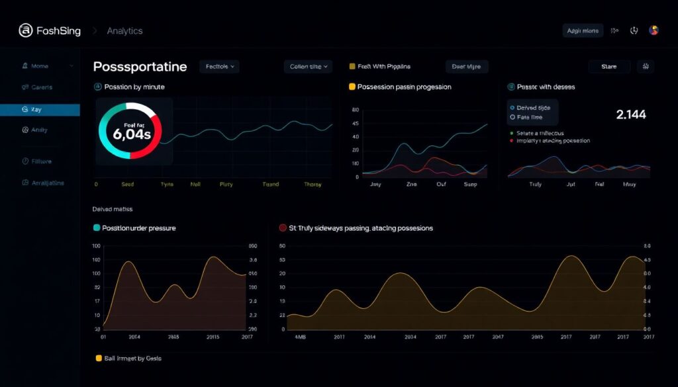Select the highlighted Xay sidebar item
Screen dimensions: 678x387
40,110
